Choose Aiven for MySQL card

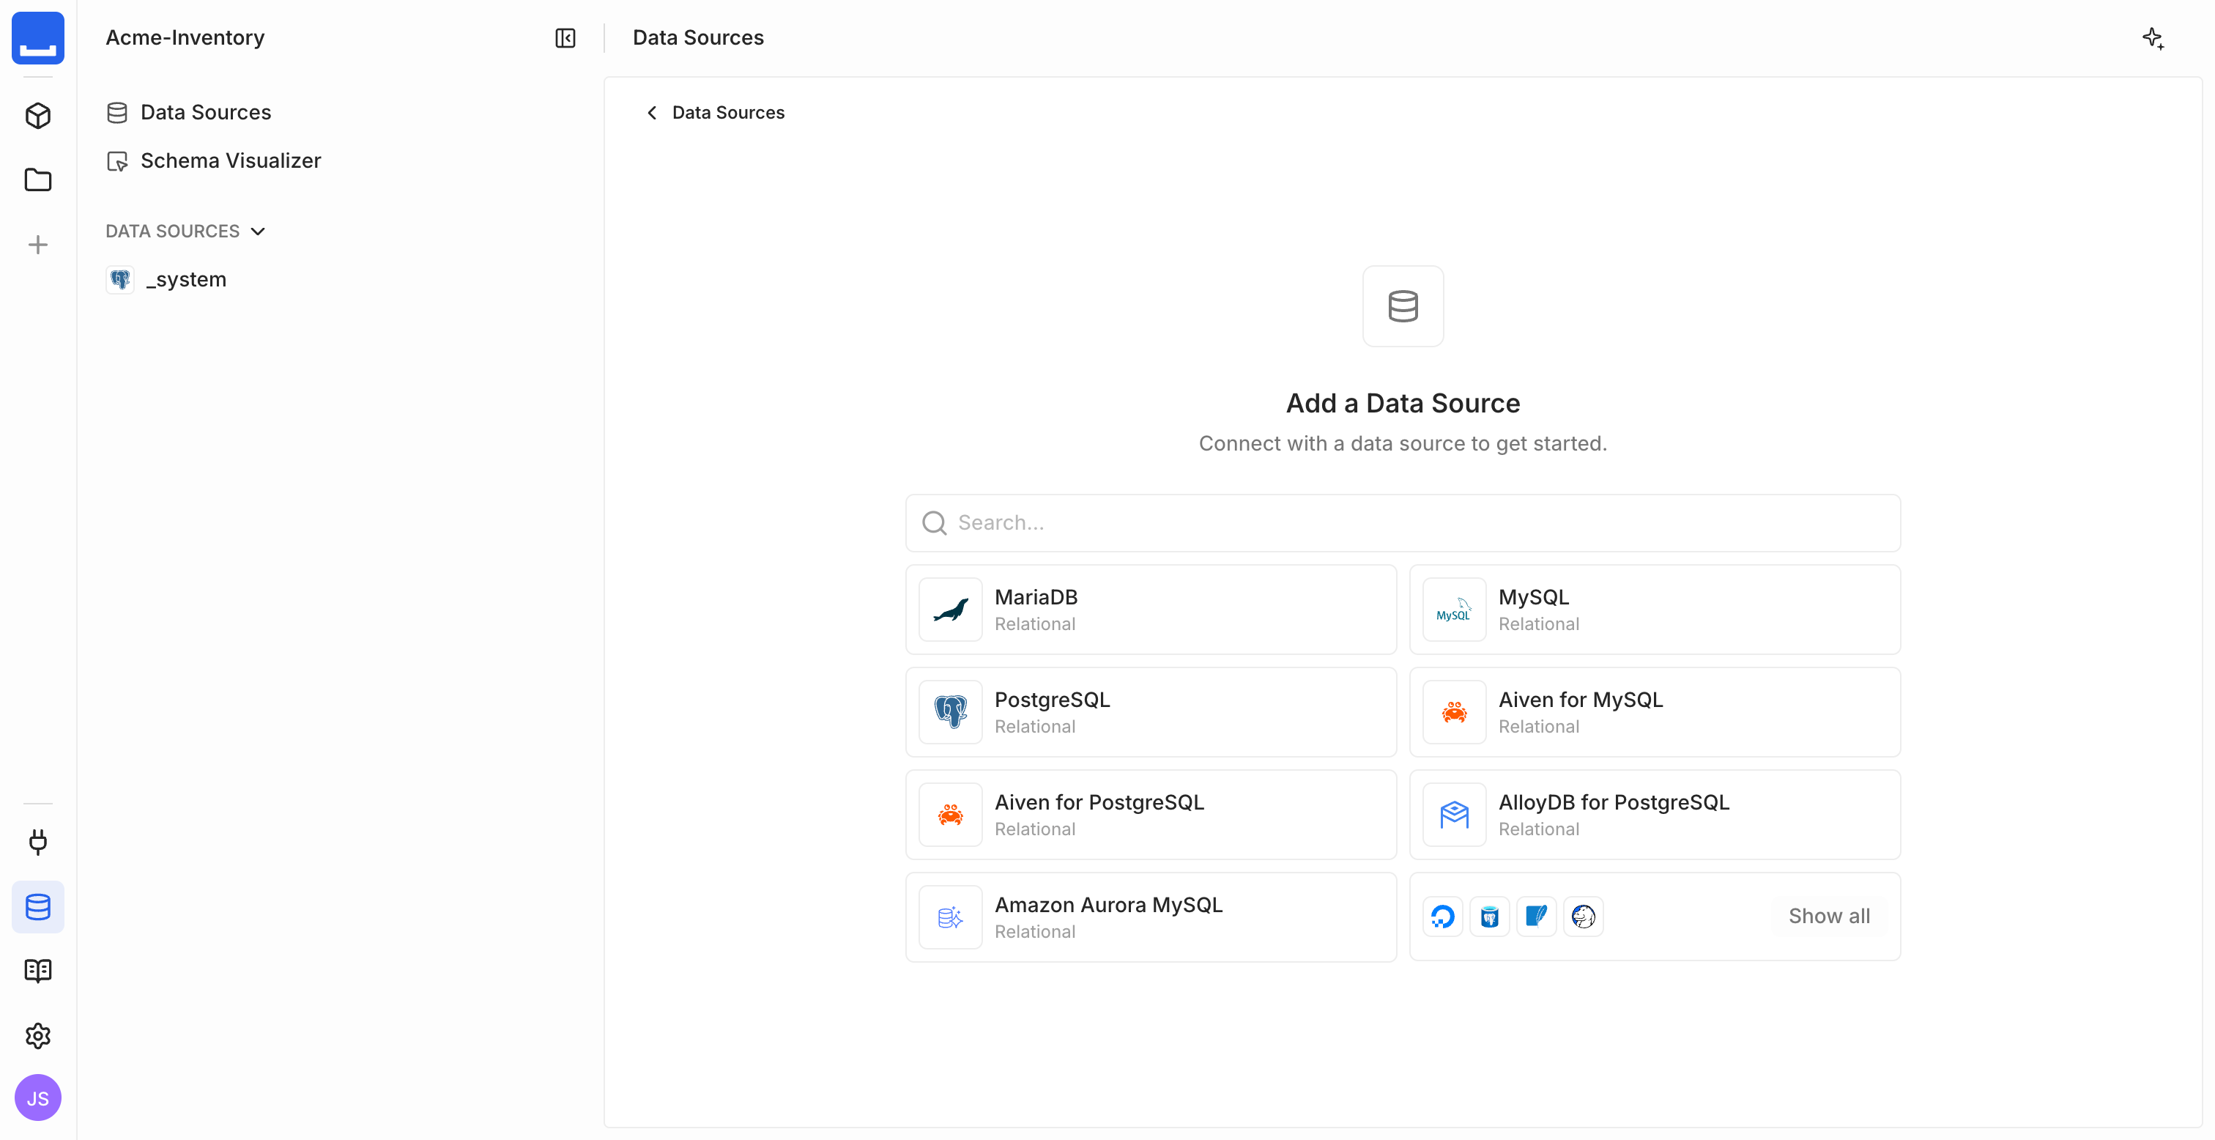pos(1655,711)
